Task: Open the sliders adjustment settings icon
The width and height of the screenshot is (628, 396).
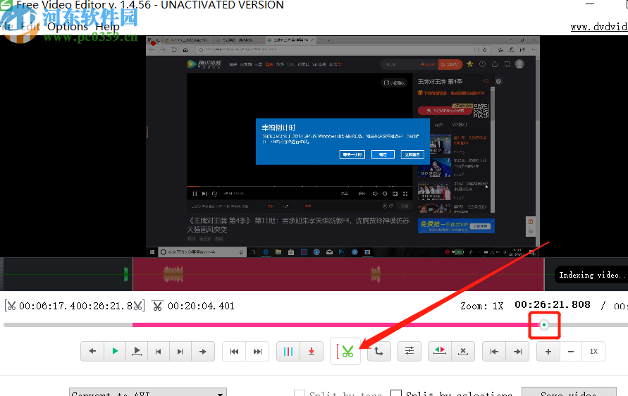Action: [410, 351]
